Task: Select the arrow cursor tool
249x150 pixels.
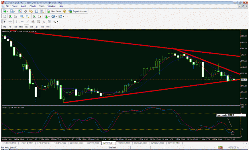Action: 5,21
